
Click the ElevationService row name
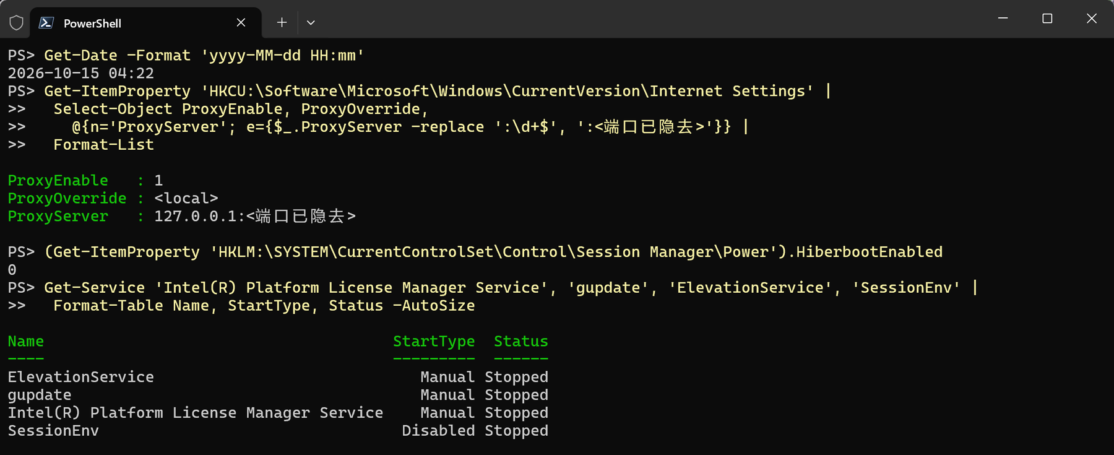coord(80,377)
